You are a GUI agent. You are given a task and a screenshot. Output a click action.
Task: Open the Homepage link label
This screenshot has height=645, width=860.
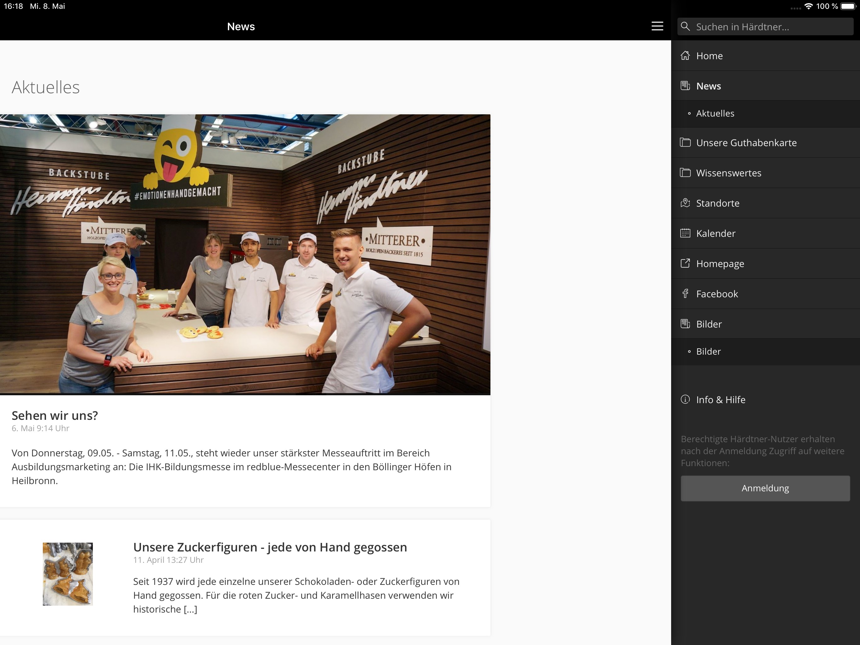pyautogui.click(x=720, y=264)
